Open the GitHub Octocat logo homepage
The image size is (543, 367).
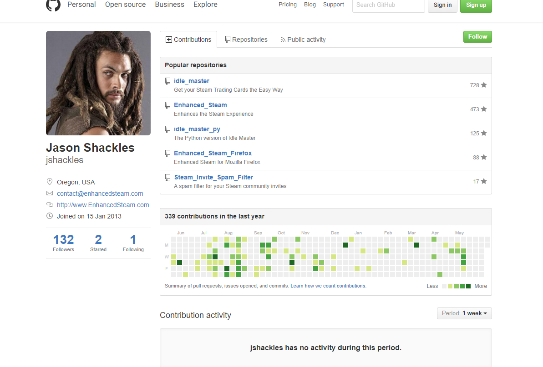click(x=53, y=5)
